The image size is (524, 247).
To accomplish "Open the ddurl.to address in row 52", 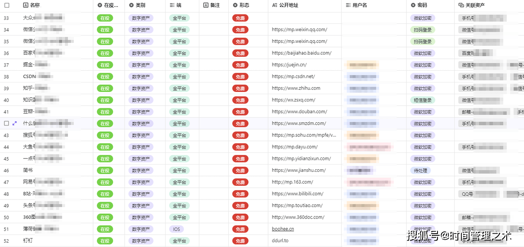I will [x=280, y=241].
